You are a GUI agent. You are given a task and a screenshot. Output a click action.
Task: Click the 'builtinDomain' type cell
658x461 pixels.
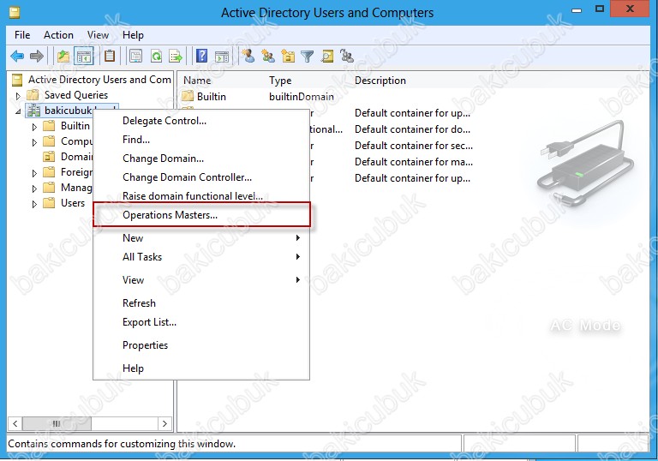tap(302, 97)
